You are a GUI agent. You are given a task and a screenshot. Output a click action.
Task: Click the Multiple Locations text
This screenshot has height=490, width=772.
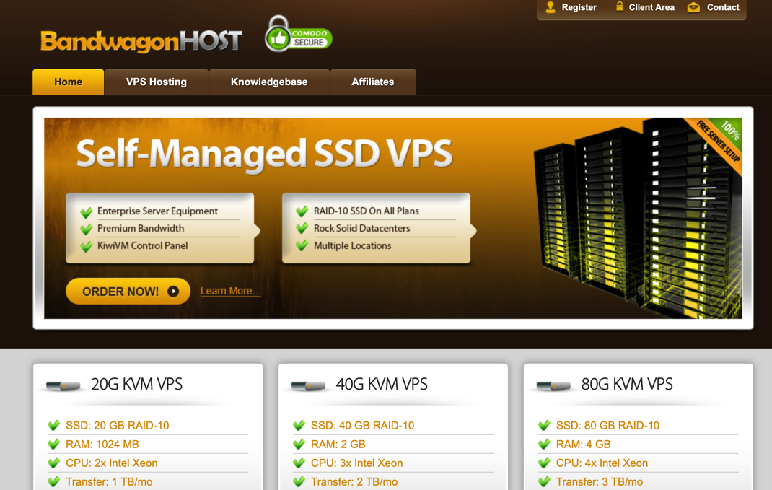(x=353, y=245)
